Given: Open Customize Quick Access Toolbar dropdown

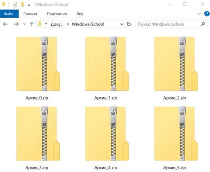Looking at the screenshot, I should pyautogui.click(x=29, y=5).
